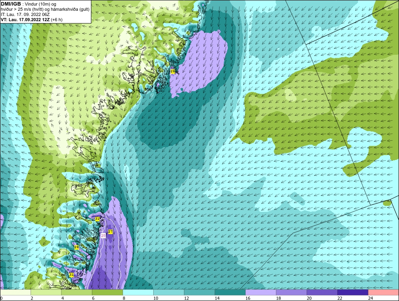Image resolution: width=399 pixels, height=301 pixels.
Task: Click the 10–12 m/s cyan legend swatch
Action: [x=169, y=292]
